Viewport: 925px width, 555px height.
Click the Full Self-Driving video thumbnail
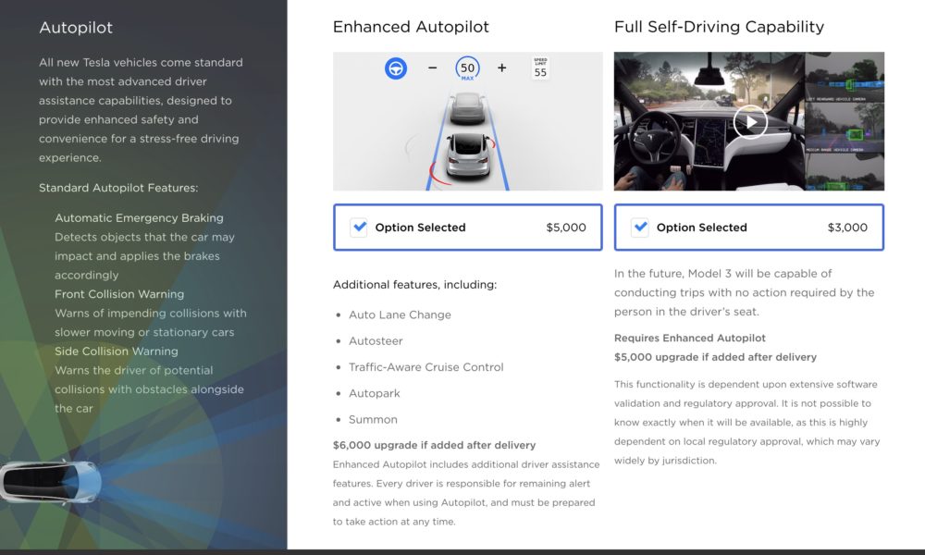[x=749, y=121]
